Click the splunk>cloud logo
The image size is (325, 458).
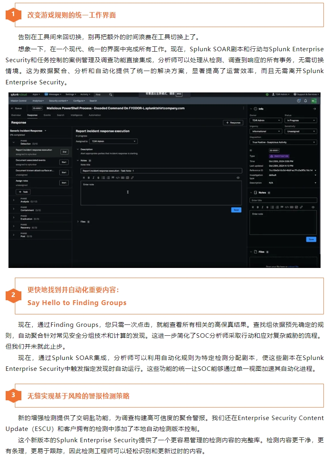19,94
